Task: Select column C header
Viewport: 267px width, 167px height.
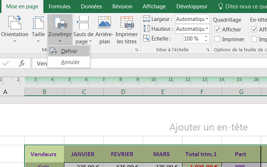Action: [84, 92]
